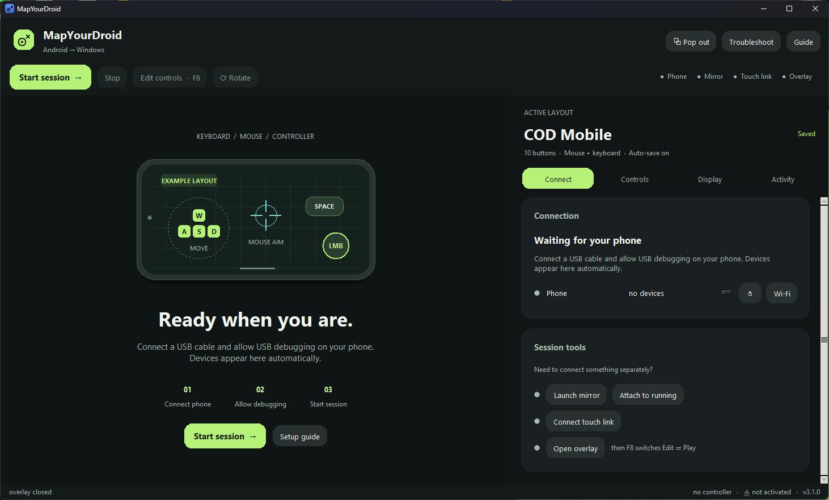
Task: Click the COD Mobile layout name
Action: coord(568,134)
